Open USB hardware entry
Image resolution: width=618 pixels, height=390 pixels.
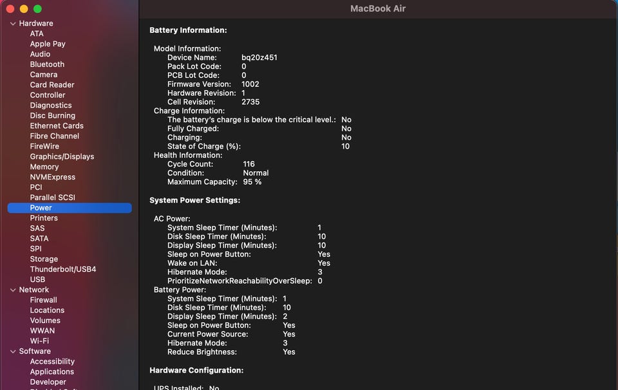tap(37, 280)
